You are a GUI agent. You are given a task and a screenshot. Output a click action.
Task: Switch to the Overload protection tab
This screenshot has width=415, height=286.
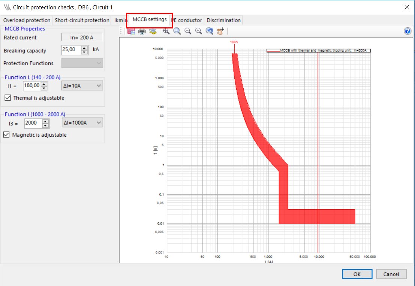[27, 20]
